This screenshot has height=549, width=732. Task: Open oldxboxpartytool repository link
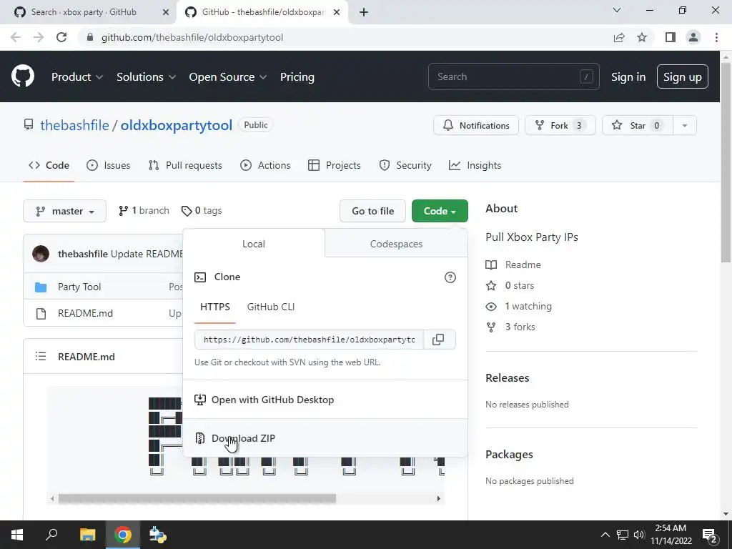(177, 125)
